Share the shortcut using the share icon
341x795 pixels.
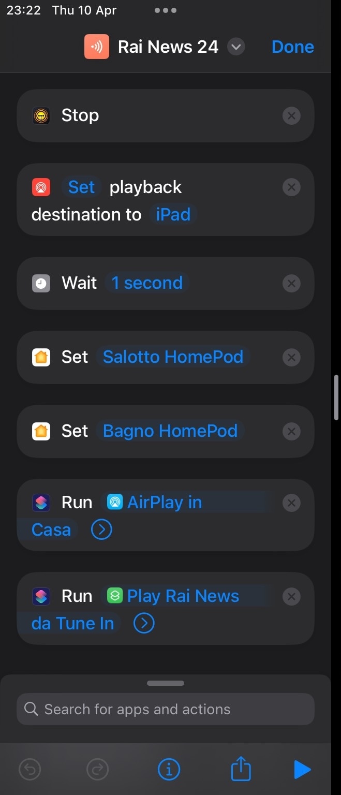pyautogui.click(x=241, y=769)
